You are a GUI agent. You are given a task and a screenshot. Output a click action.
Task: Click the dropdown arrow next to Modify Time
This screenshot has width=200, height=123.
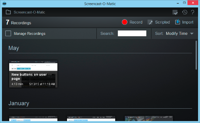click(x=192, y=33)
